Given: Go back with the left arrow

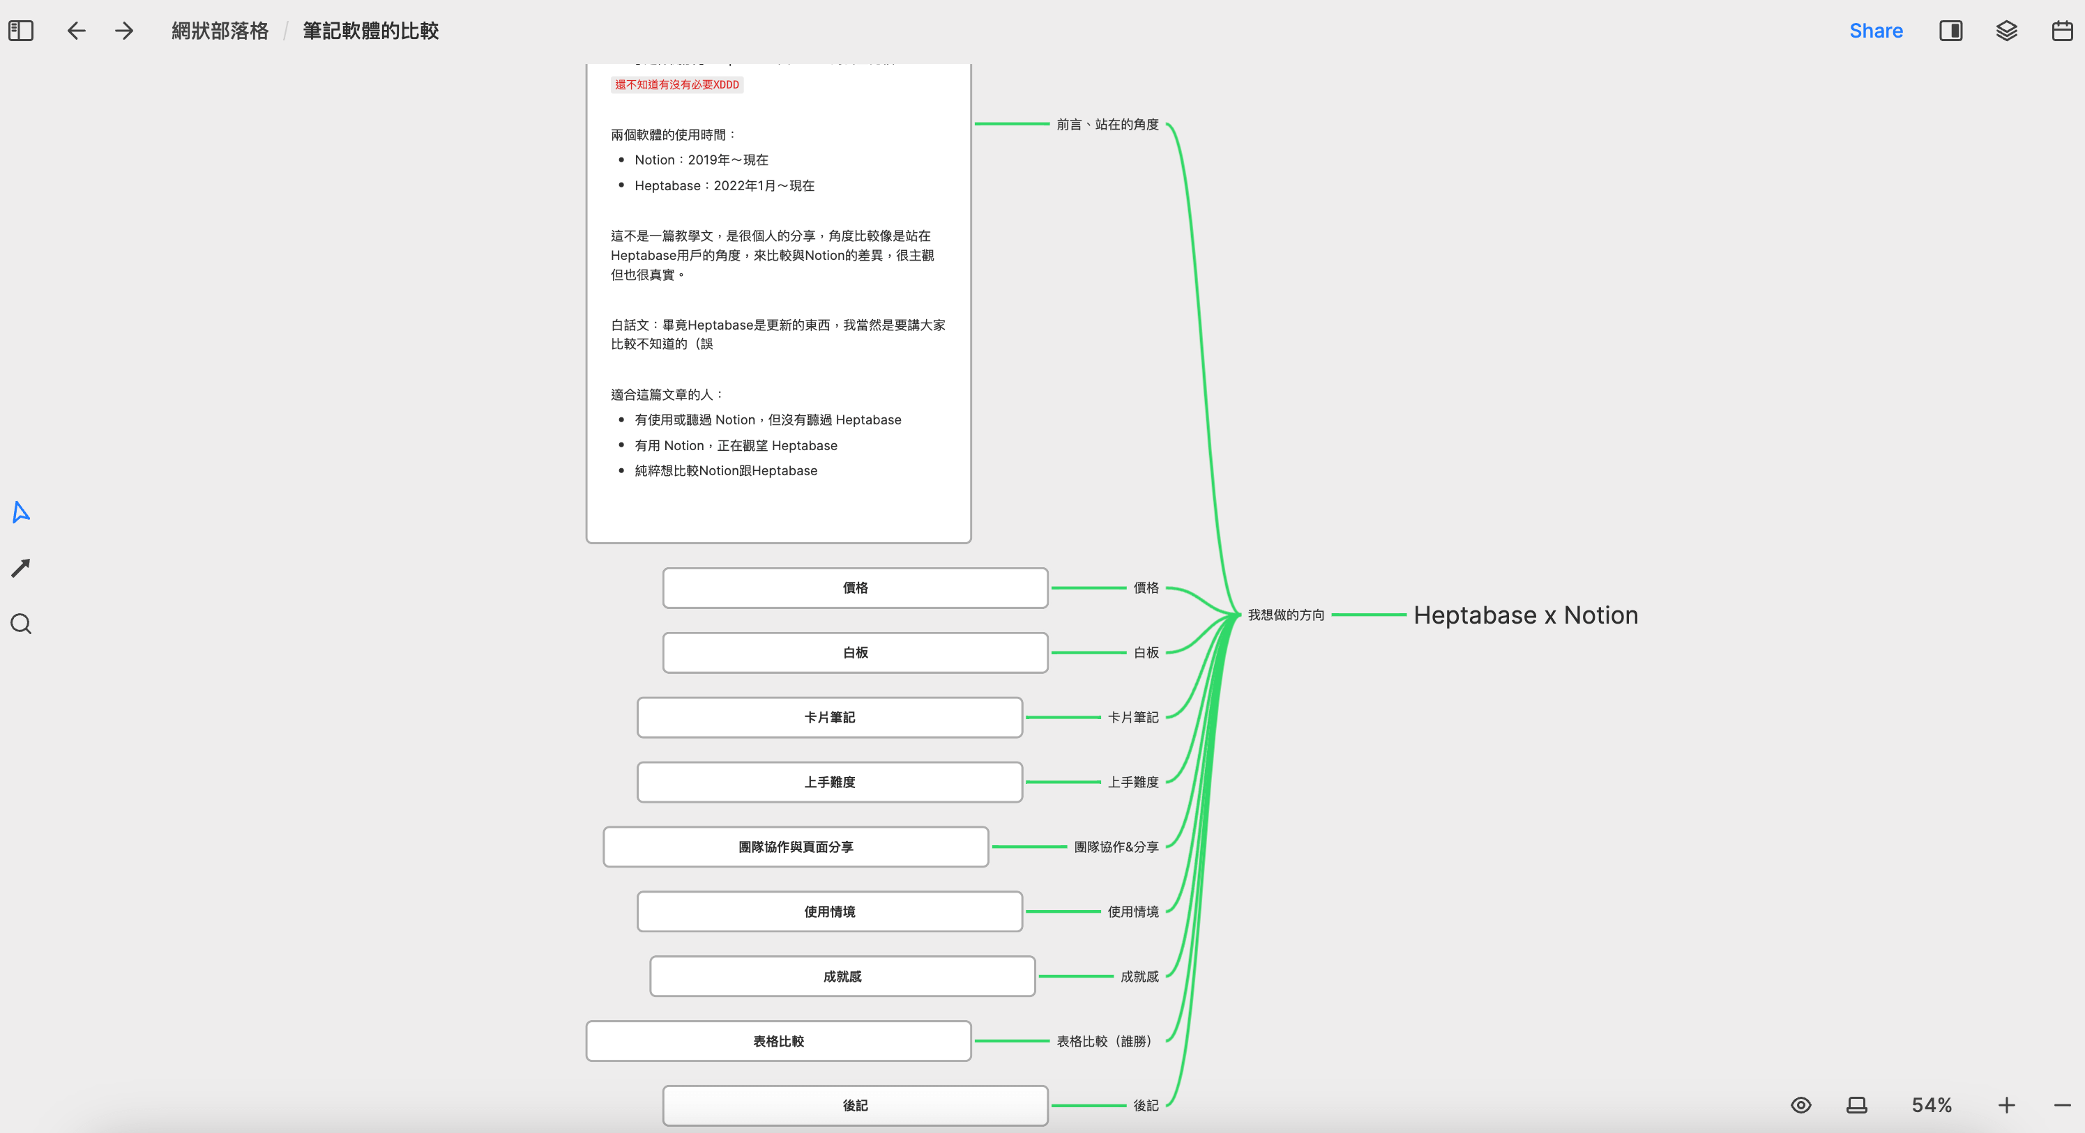Looking at the screenshot, I should point(76,31).
